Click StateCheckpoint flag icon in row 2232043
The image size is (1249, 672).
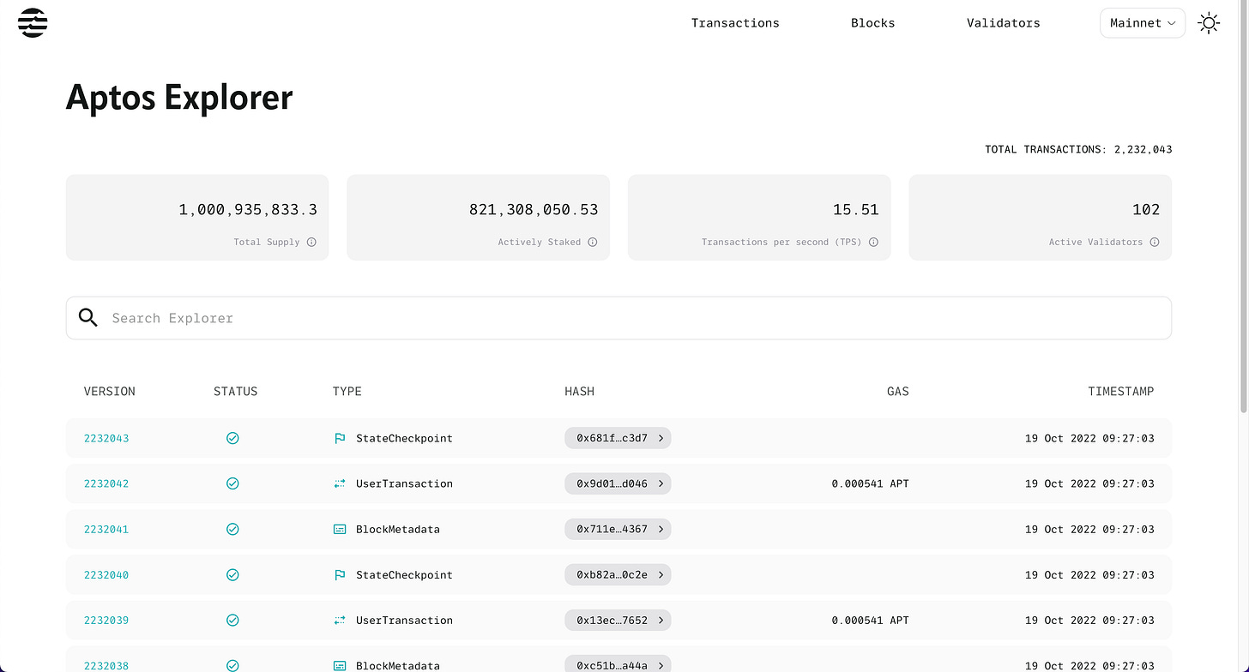point(340,438)
